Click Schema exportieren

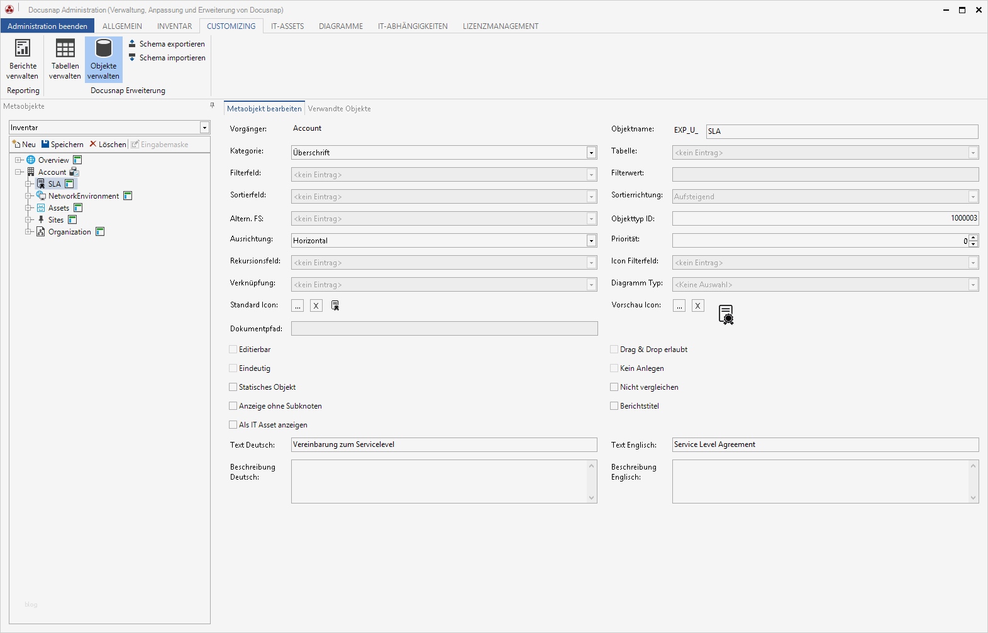[167, 44]
